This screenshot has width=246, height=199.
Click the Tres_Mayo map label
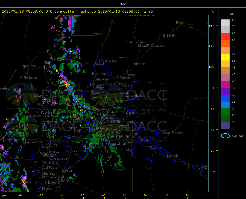[99, 74]
